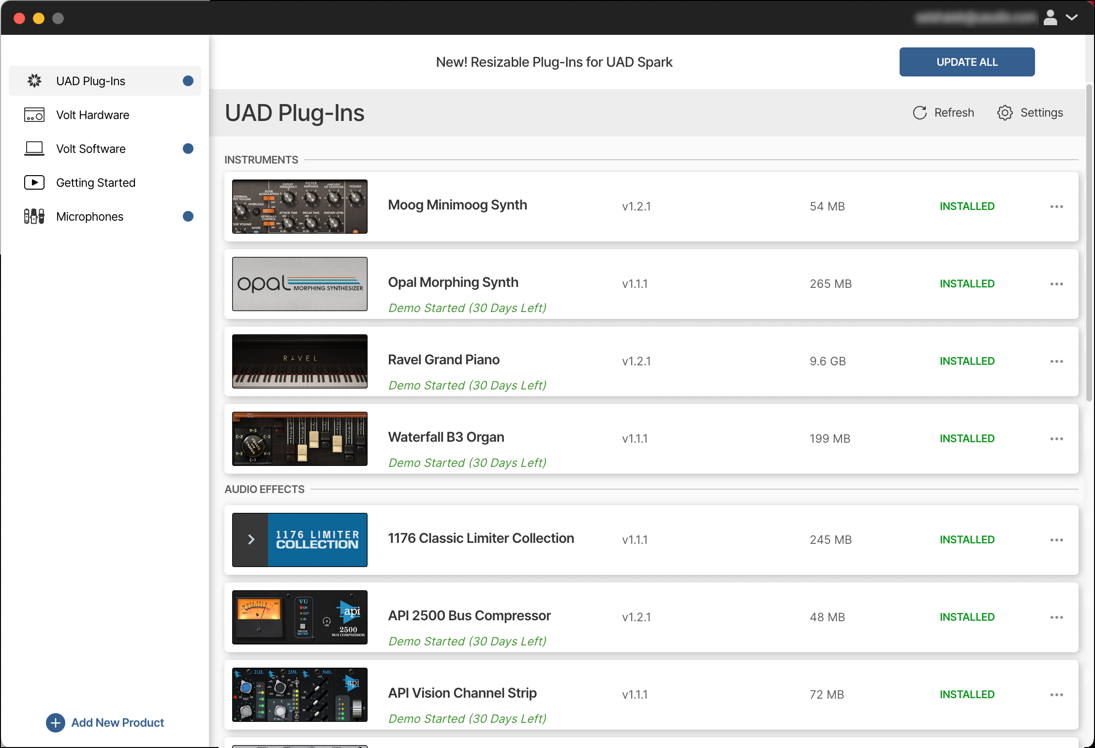1095x748 pixels.
Task: Toggle the blue notification dot on UAD Plug-Ins
Action: click(x=188, y=81)
